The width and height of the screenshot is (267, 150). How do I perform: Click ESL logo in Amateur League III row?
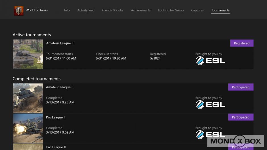210,61
